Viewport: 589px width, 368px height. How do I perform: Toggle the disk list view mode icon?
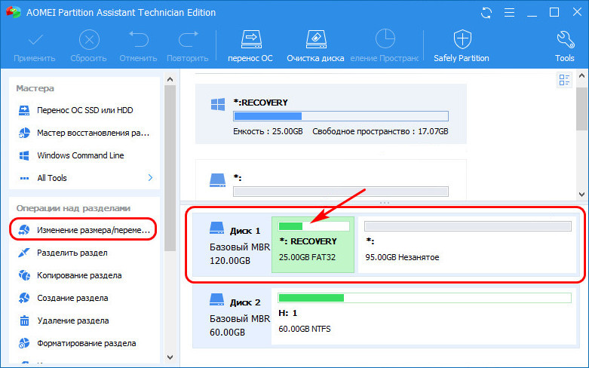point(564,80)
